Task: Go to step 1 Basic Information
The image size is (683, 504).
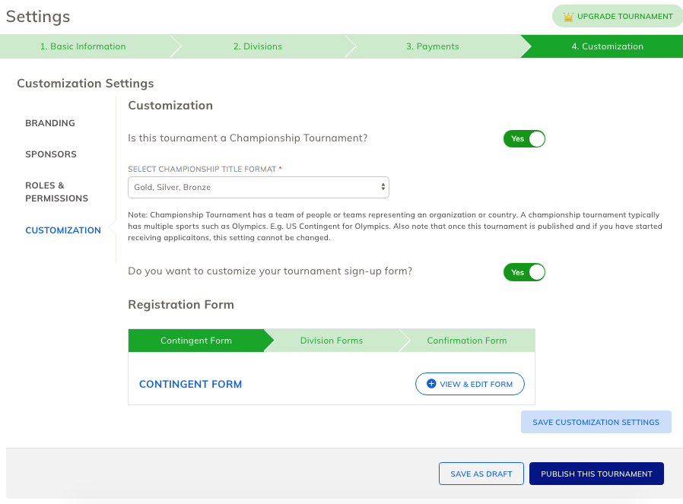Action: coord(83,46)
